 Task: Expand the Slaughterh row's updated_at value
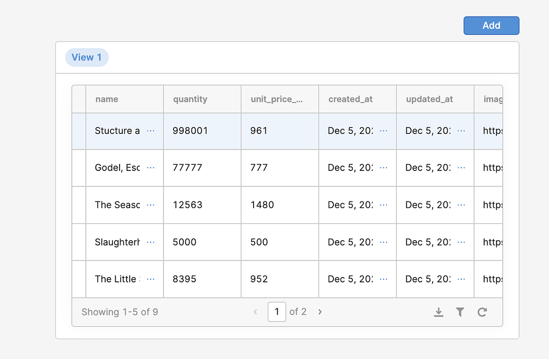(x=461, y=242)
